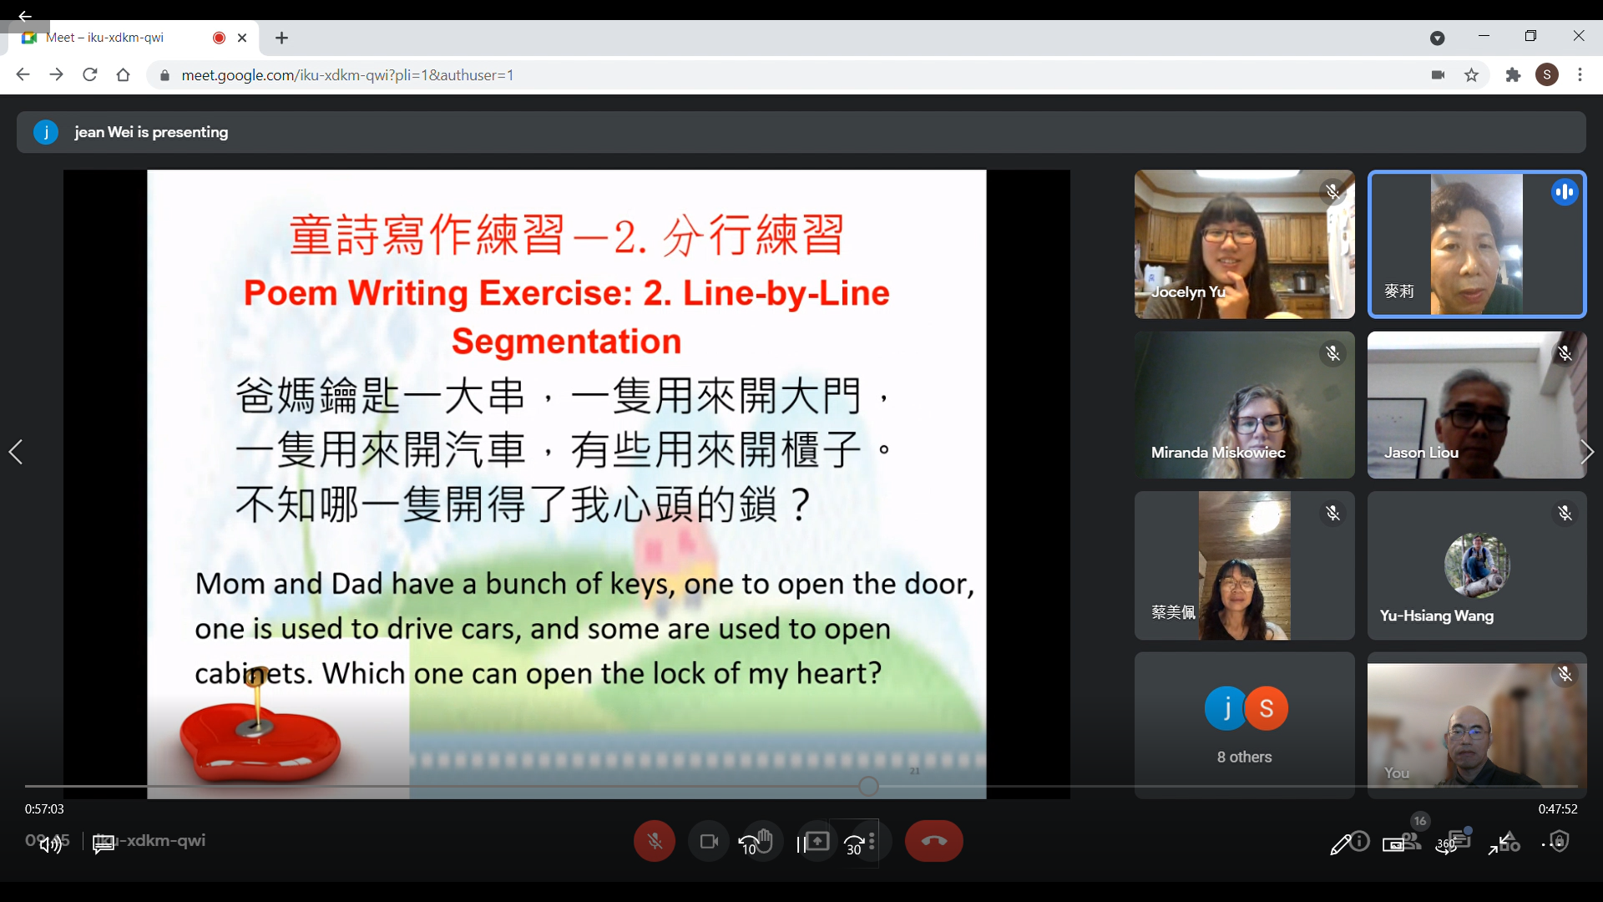
Task: Open the more options three-dot menu
Action: point(871,841)
